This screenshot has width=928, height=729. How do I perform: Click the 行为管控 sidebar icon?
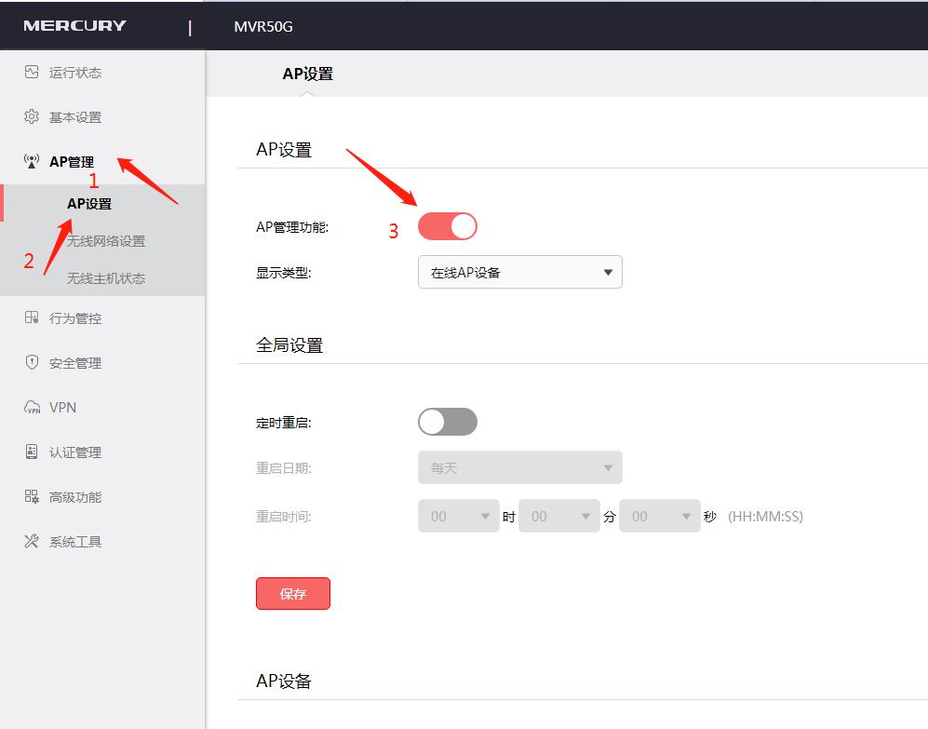pos(30,317)
